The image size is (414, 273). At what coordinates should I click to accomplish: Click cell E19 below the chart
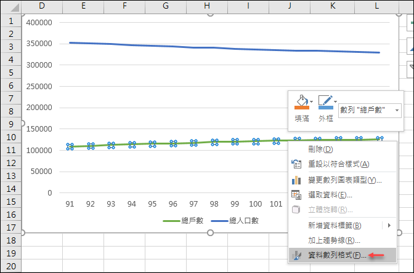coord(83,253)
